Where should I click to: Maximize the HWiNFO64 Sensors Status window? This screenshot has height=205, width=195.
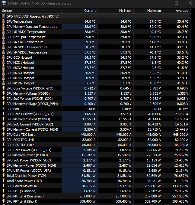click(x=176, y=3)
